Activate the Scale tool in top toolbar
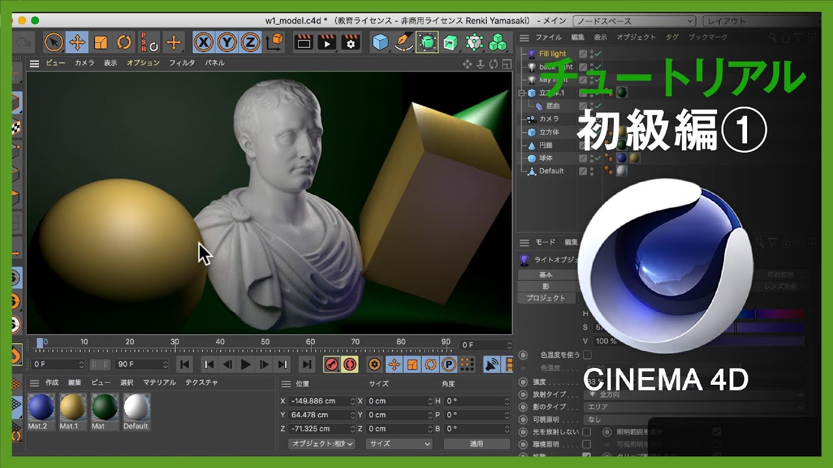 tap(101, 43)
